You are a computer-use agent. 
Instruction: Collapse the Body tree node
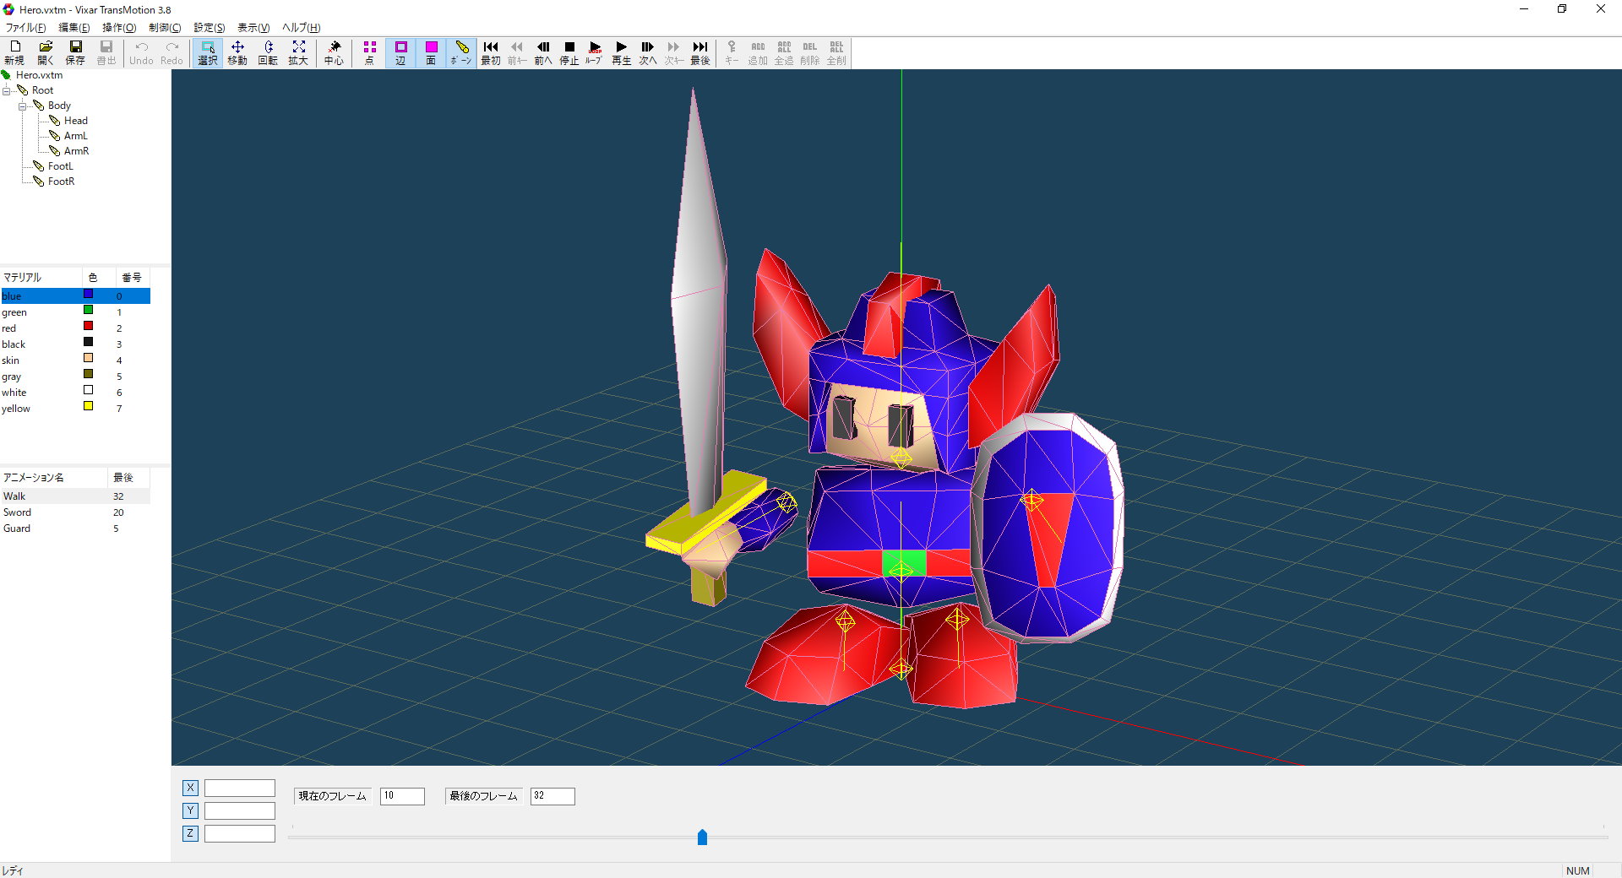[23, 106]
